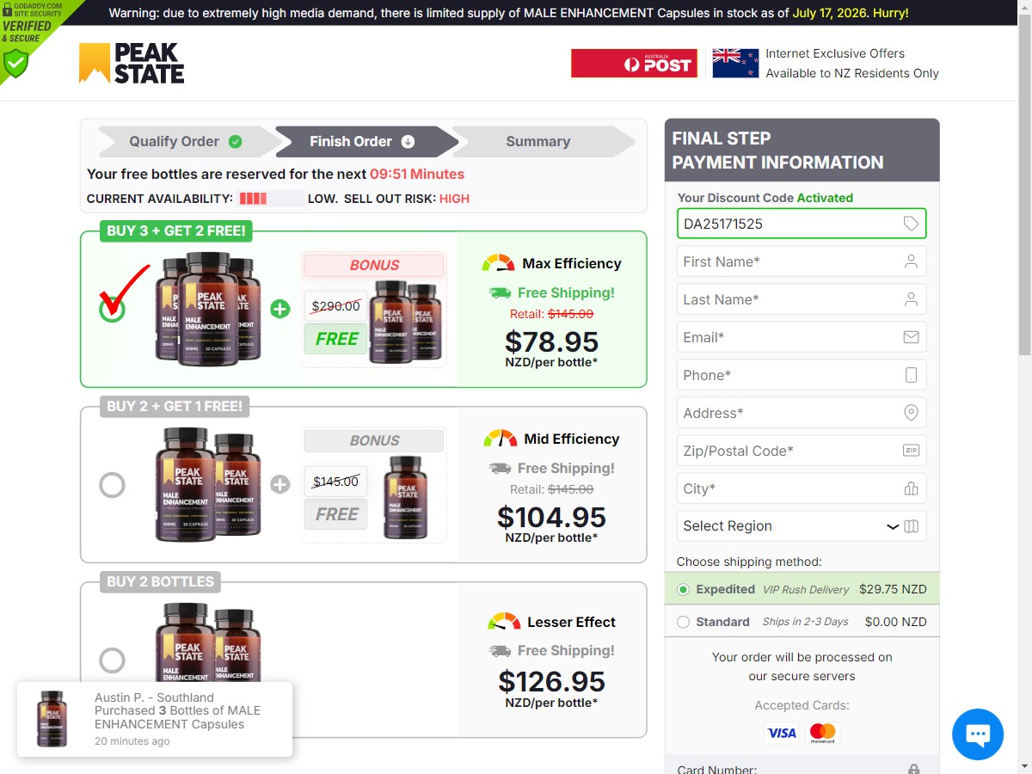Image resolution: width=1032 pixels, height=774 pixels.
Task: Click the Lesser Effect gauge icon
Action: (x=504, y=622)
